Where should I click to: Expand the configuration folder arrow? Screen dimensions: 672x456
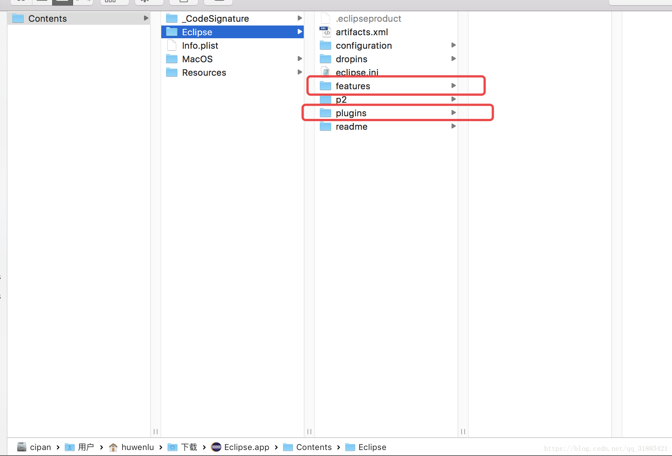tap(453, 45)
